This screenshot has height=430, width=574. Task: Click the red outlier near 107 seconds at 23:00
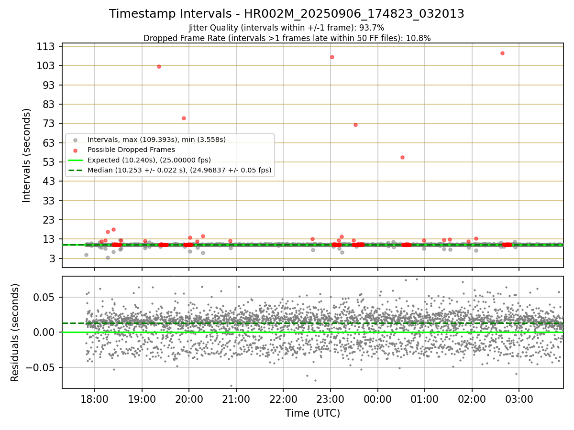point(332,57)
